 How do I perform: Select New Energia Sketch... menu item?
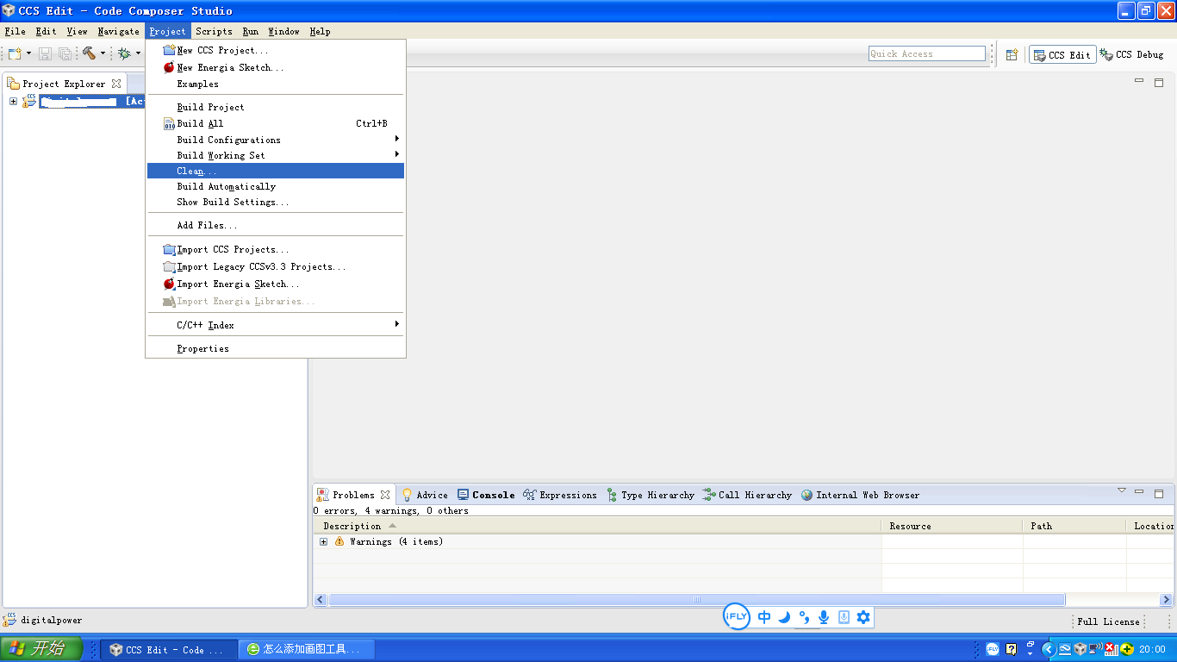point(276,67)
